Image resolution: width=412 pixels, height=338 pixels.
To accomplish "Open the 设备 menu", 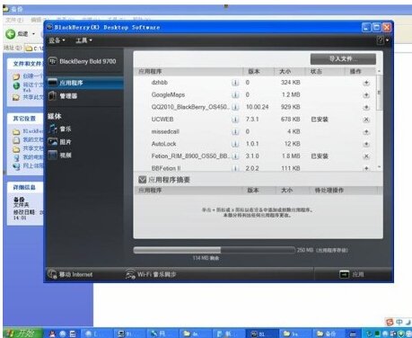I will [x=57, y=40].
